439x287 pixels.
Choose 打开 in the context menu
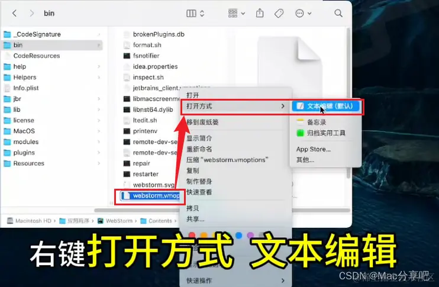point(193,95)
